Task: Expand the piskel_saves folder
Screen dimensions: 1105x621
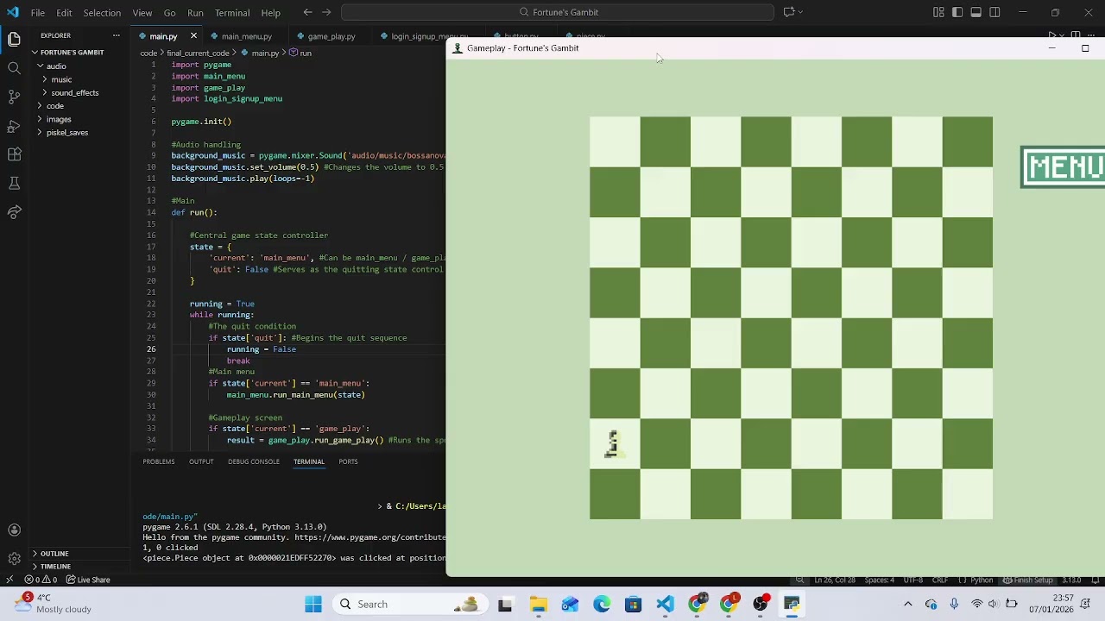Action: 66,133
